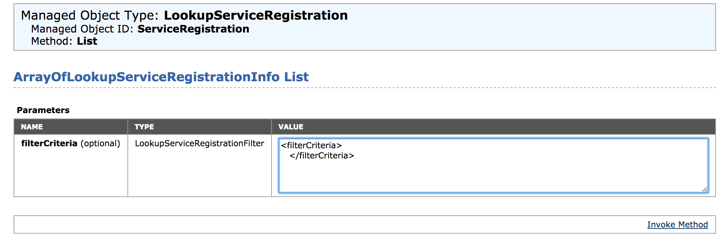Click the Method label in header box
The width and height of the screenshot is (720, 237).
tap(52, 41)
